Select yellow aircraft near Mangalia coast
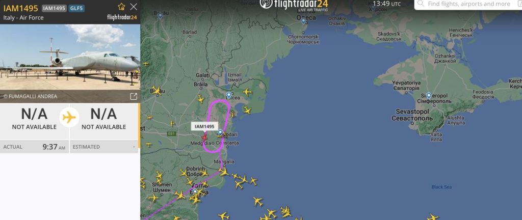Image resolution: width=522 pixels, height=220 pixels. (224, 172)
